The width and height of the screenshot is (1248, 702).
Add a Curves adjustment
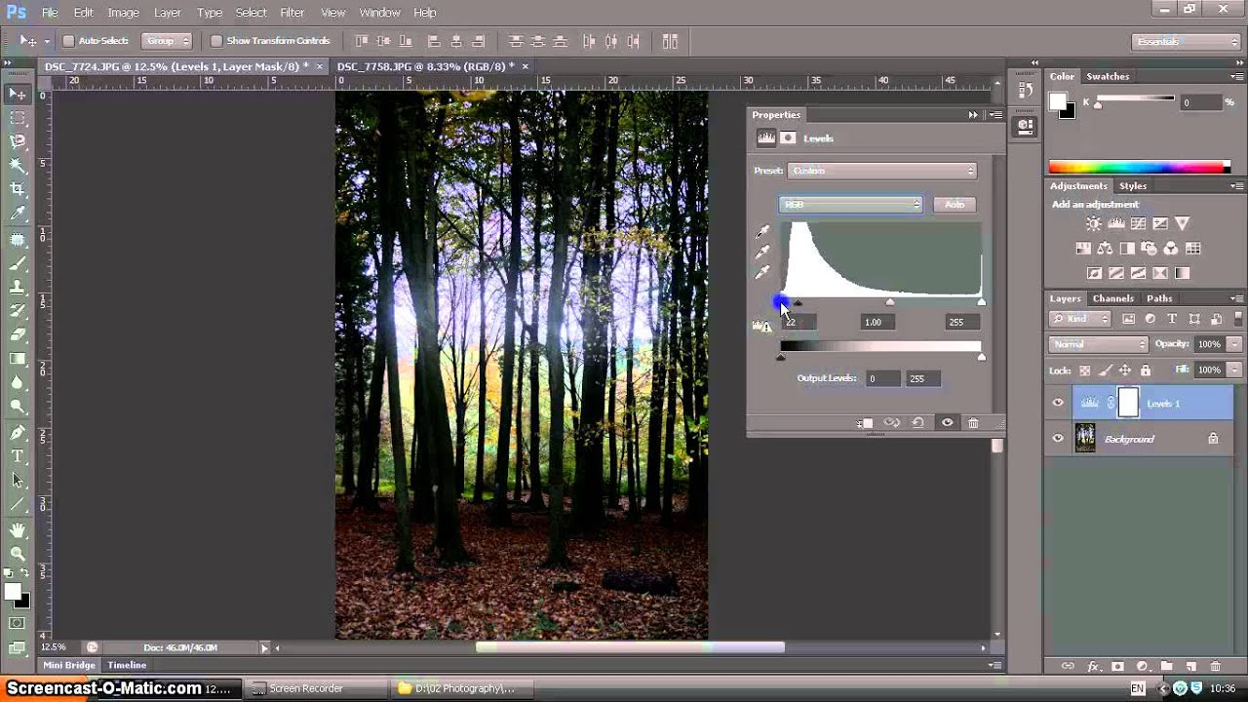coord(1138,224)
